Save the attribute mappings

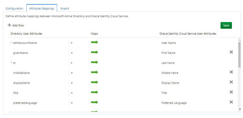coord(226,25)
